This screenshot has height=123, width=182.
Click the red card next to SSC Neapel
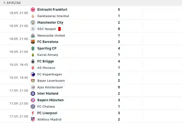coord(59,29)
